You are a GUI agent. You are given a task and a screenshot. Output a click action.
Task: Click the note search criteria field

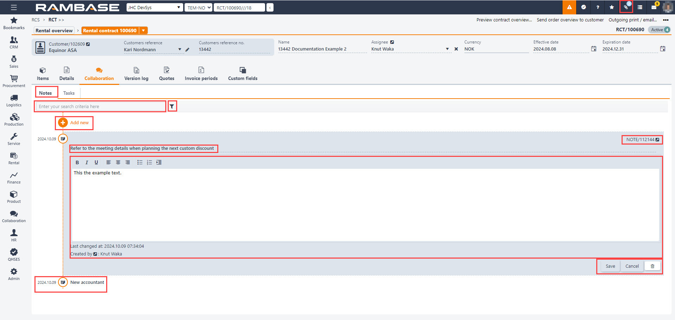click(x=100, y=107)
